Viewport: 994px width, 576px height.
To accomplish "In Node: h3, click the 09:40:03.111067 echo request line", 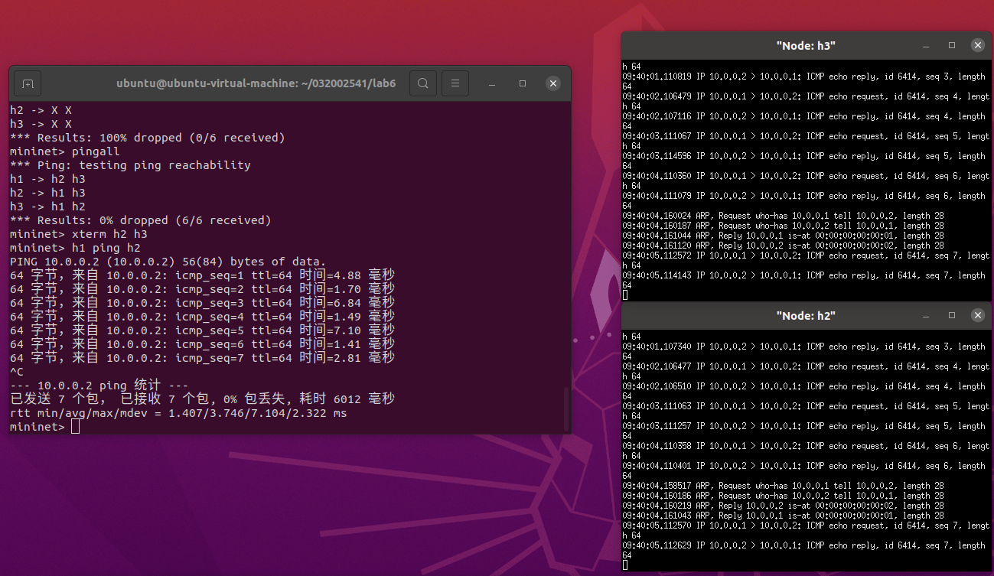I will tap(806, 136).
